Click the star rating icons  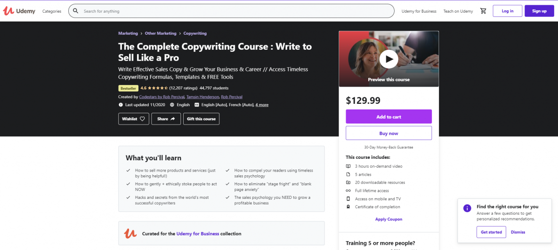point(158,88)
